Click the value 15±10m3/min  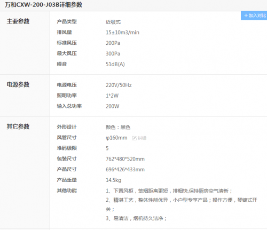(x=122, y=33)
